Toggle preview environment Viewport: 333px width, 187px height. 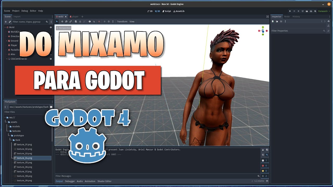click(x=109, y=22)
